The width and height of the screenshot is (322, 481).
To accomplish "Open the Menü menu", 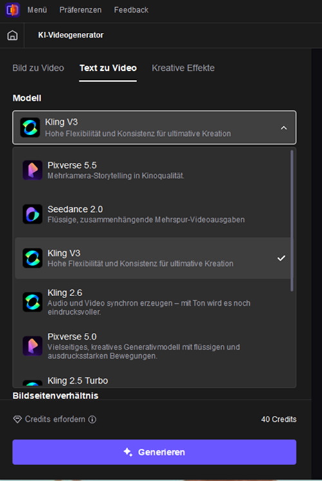I will (x=37, y=10).
